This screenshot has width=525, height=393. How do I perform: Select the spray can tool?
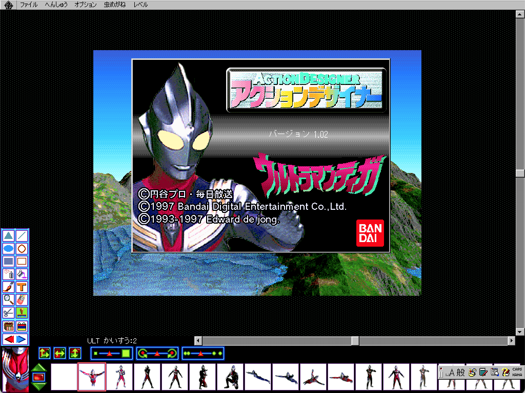click(9, 274)
